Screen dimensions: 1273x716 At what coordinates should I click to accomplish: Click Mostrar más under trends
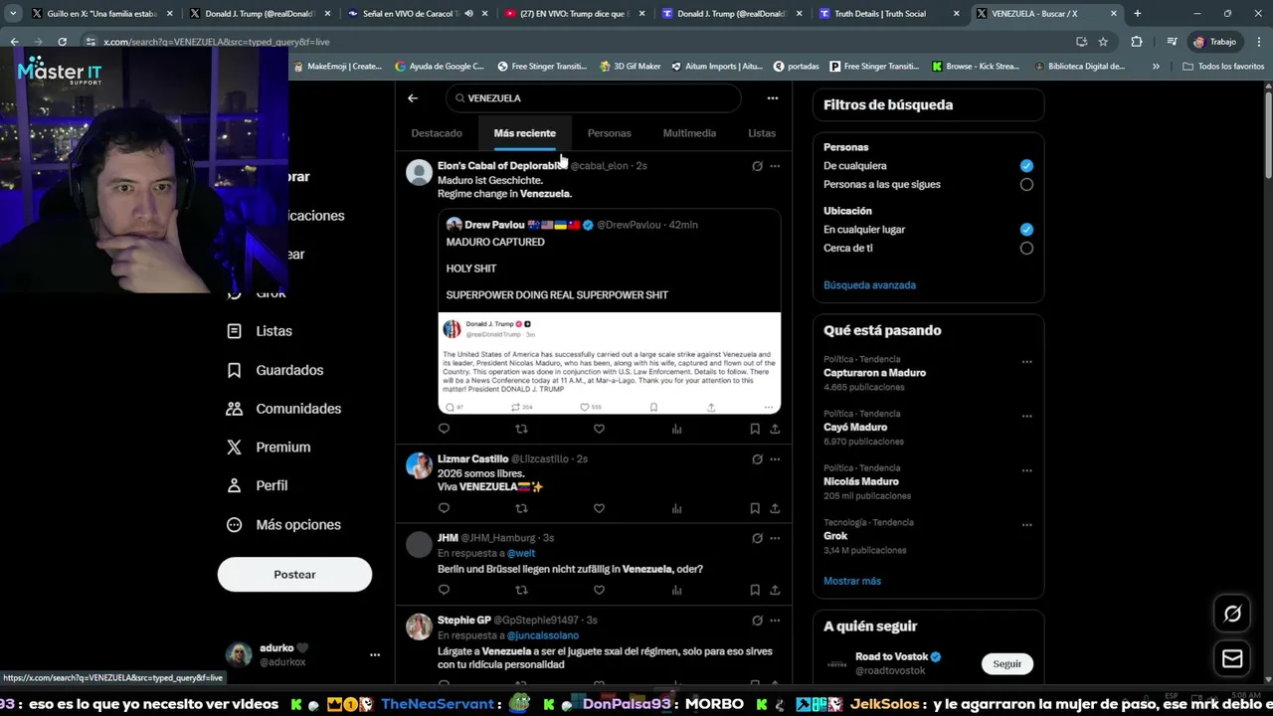(x=852, y=581)
